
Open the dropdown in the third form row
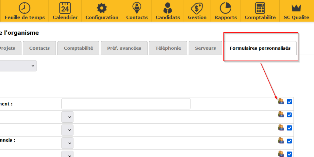tap(67, 130)
